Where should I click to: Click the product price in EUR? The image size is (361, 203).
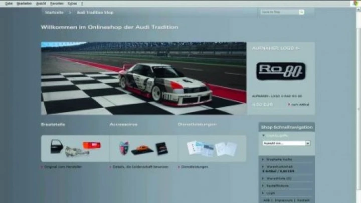click(262, 104)
